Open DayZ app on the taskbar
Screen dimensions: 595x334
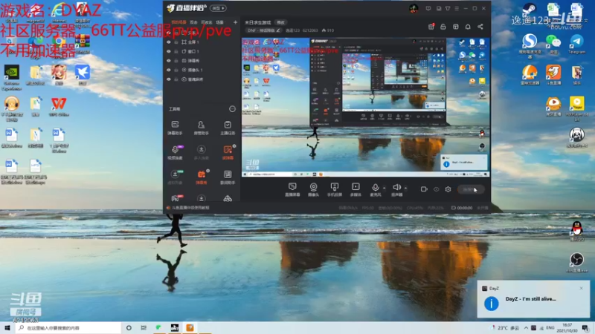tap(175, 328)
